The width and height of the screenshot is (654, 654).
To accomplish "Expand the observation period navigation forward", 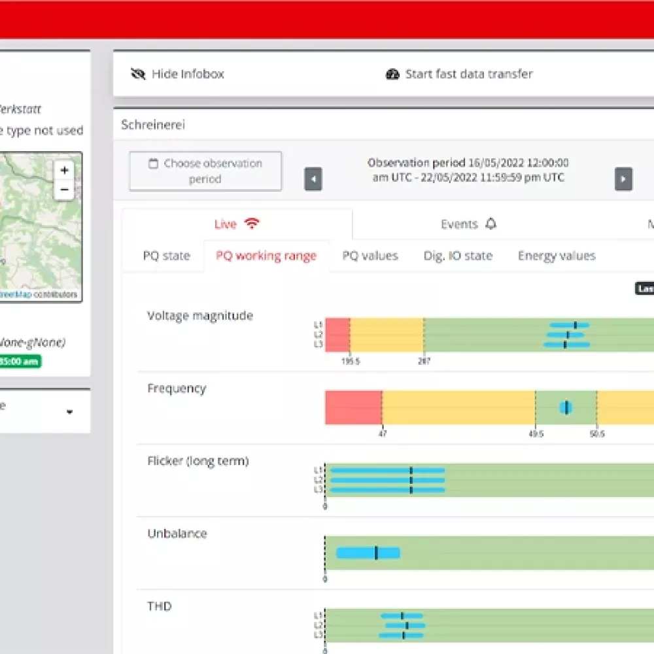I will [623, 179].
